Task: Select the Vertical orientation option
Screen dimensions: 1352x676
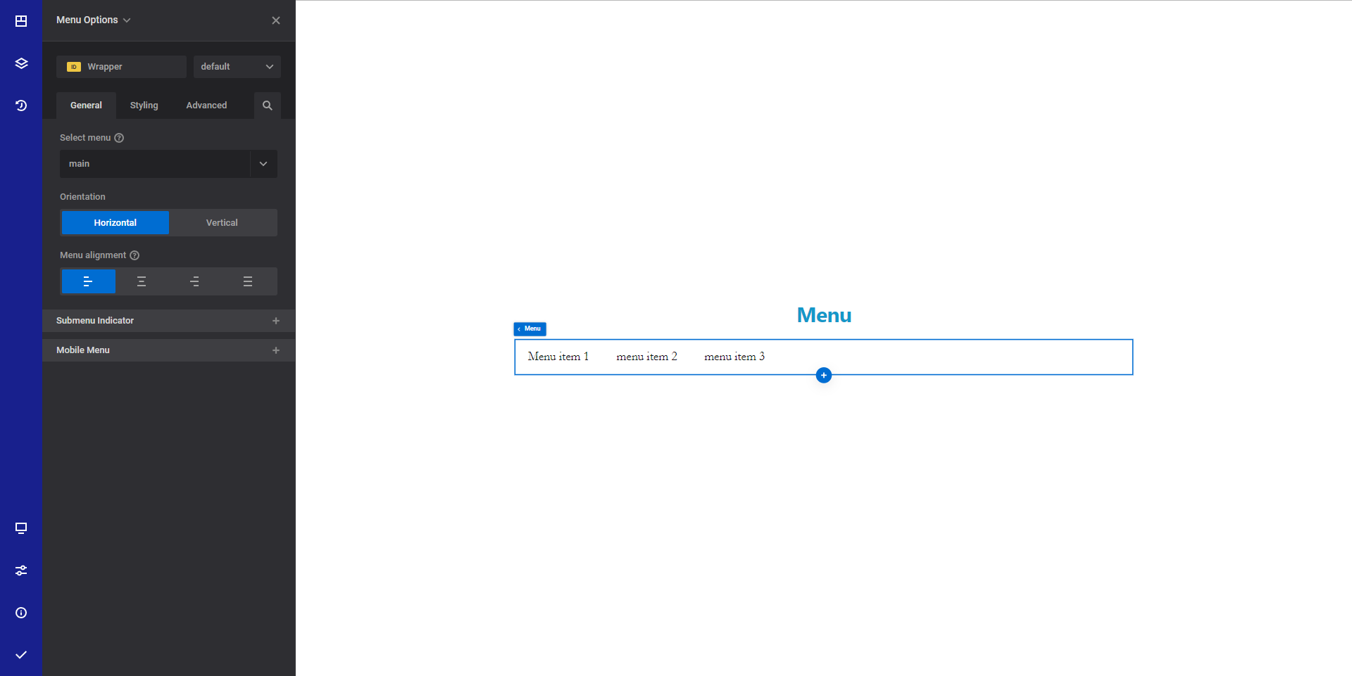Action: coord(222,222)
